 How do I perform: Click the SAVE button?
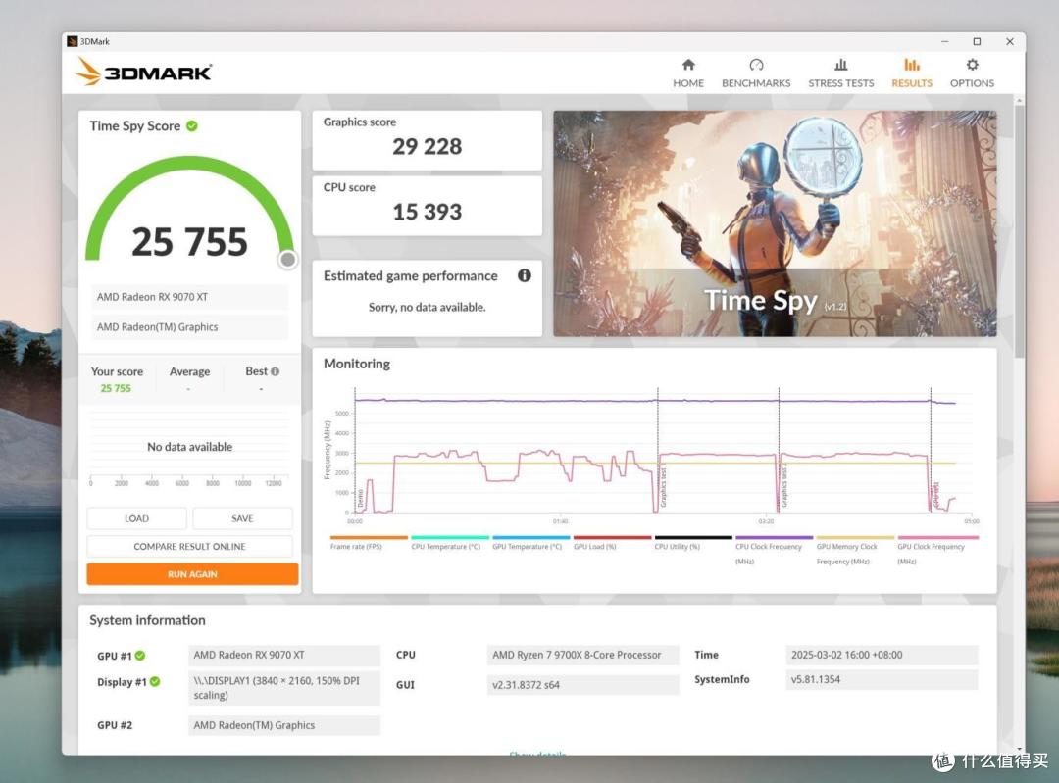coord(242,518)
